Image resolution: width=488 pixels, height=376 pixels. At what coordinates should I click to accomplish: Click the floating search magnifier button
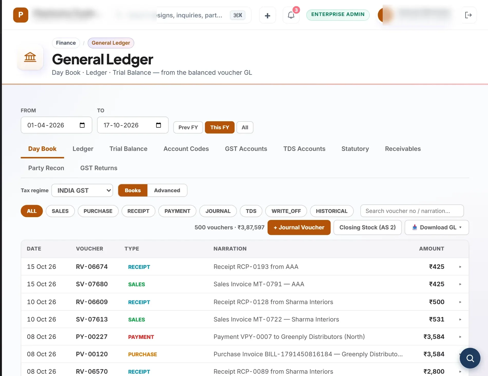[470, 358]
